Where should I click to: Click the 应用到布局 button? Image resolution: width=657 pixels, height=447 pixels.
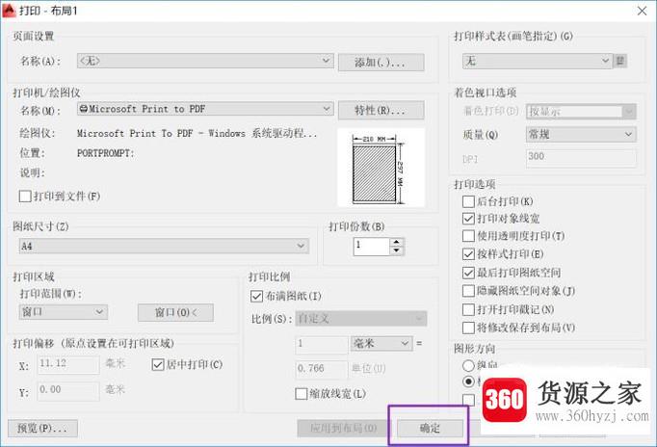tap(344, 428)
